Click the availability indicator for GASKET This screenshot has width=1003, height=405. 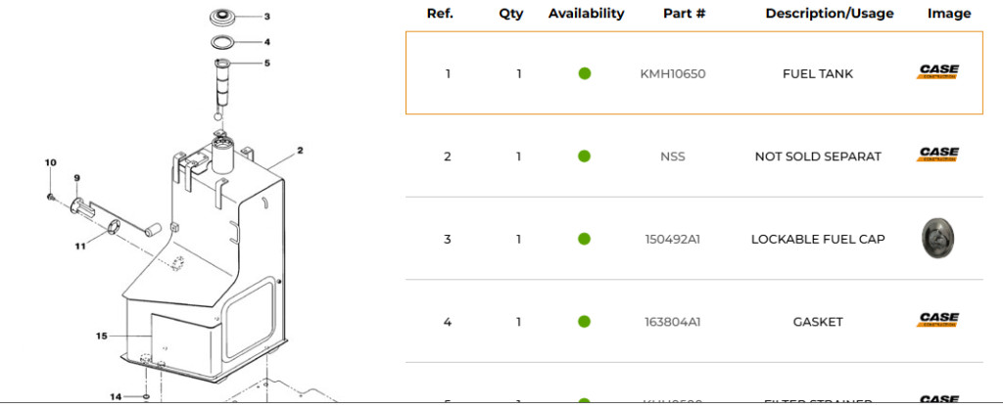click(x=584, y=321)
